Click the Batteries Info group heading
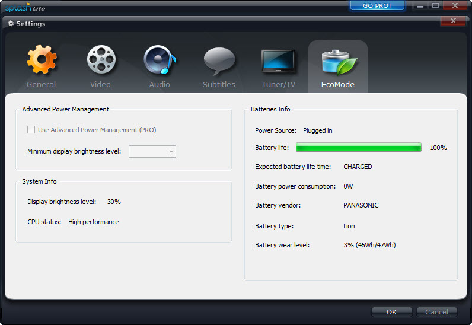The height and width of the screenshot is (325, 472). click(x=270, y=109)
